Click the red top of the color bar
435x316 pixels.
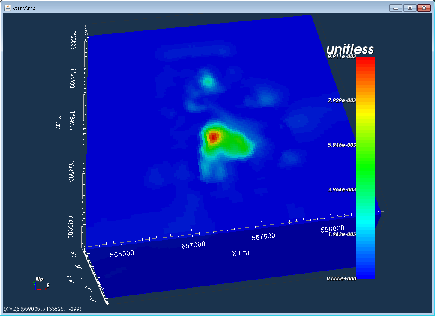365,64
